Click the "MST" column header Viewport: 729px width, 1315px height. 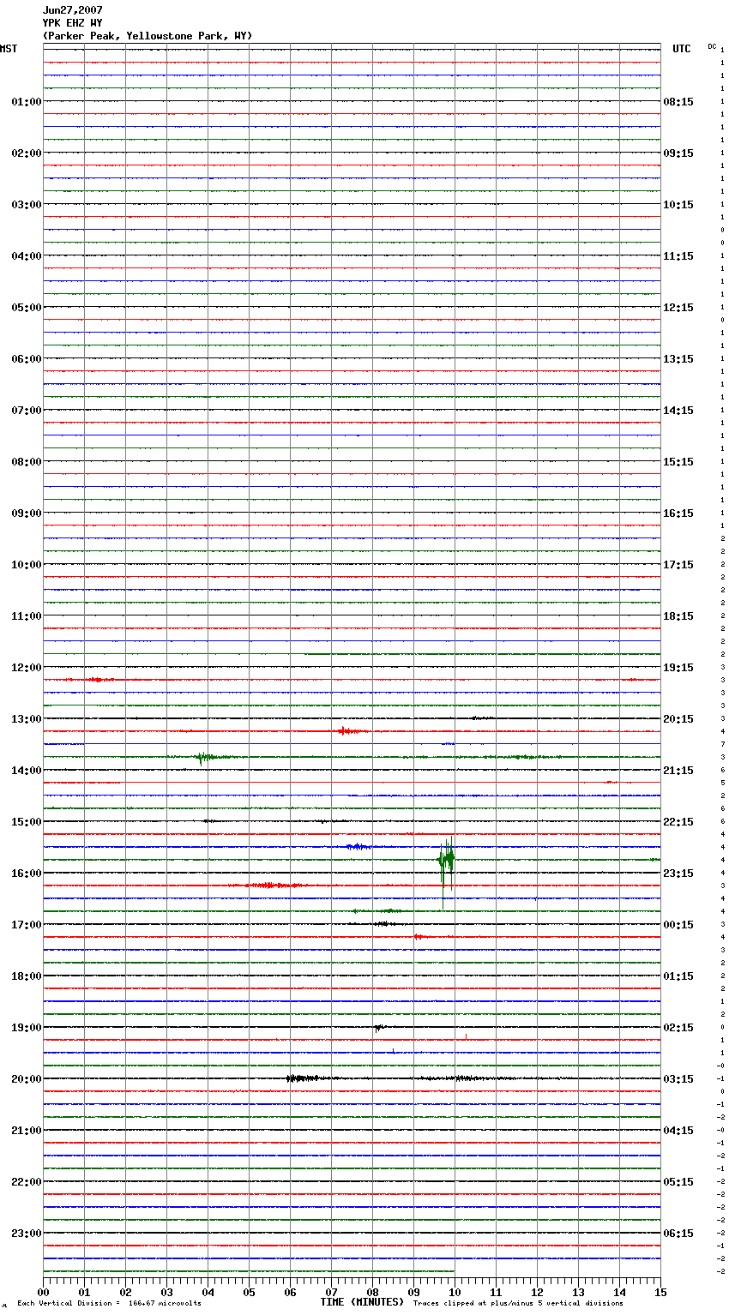pos(9,49)
